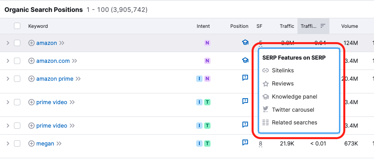The image size is (374, 159).
Task: Expand the amazon keyword row details
Action: 8,43
